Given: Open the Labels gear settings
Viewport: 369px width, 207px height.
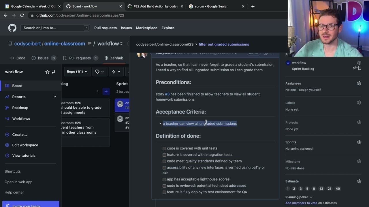Looking at the screenshot, I should 359,103.
